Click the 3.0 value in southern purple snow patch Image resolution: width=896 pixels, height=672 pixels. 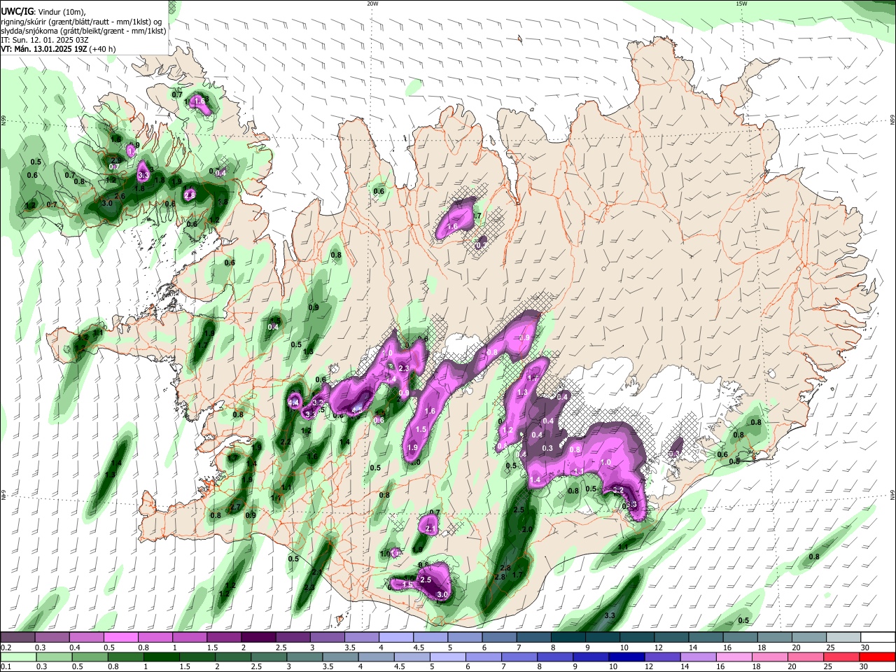442,594
